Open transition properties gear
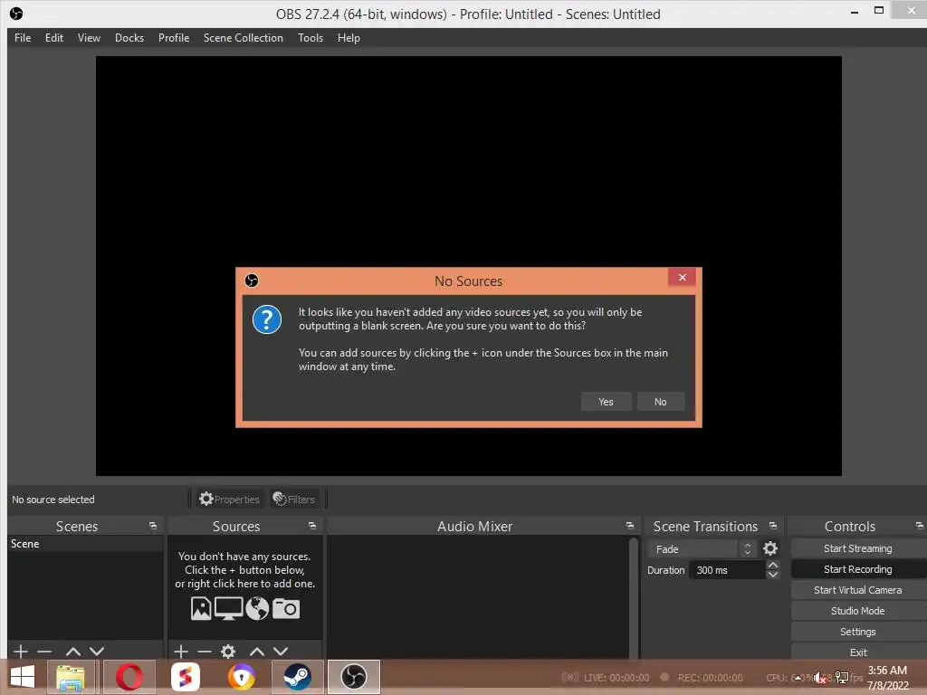Viewport: 927px width, 695px height. pos(770,549)
